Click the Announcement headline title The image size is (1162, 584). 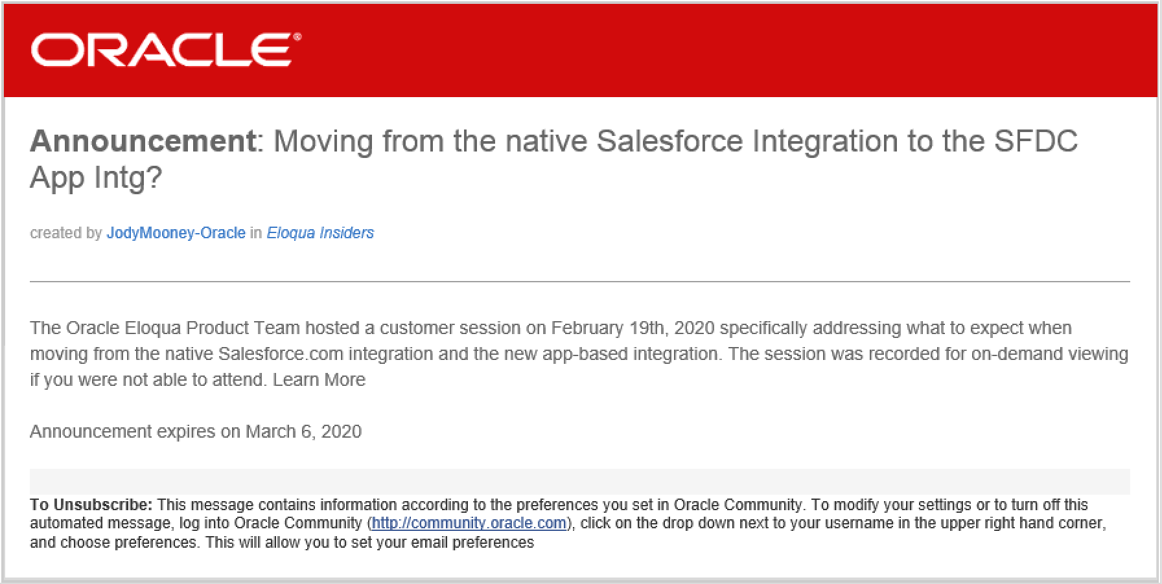[x=553, y=159]
